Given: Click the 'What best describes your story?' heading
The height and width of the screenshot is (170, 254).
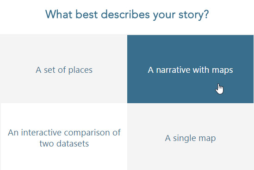Looking at the screenshot, I should [x=127, y=15].
